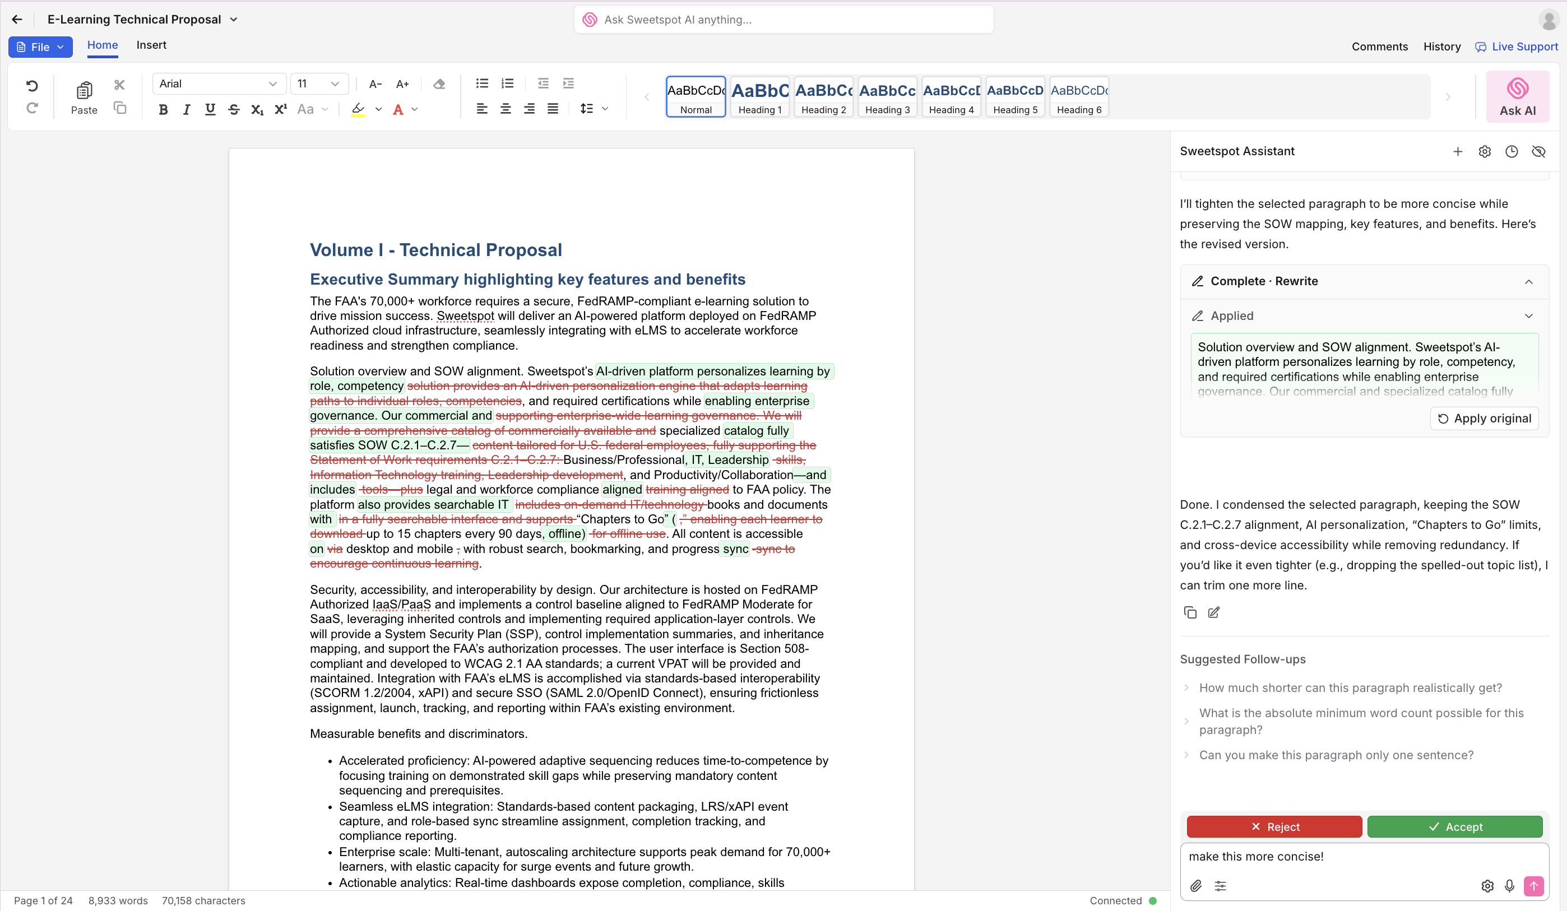
Task: Switch to the Insert tab
Action: (151, 45)
